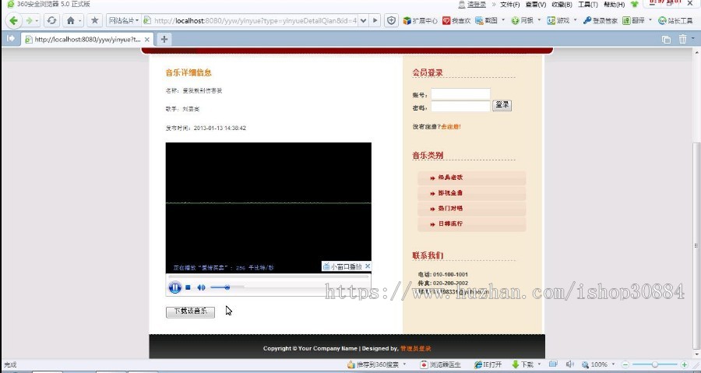Click the 下载该音乐 download button
Image resolution: width=701 pixels, height=373 pixels.
191,311
